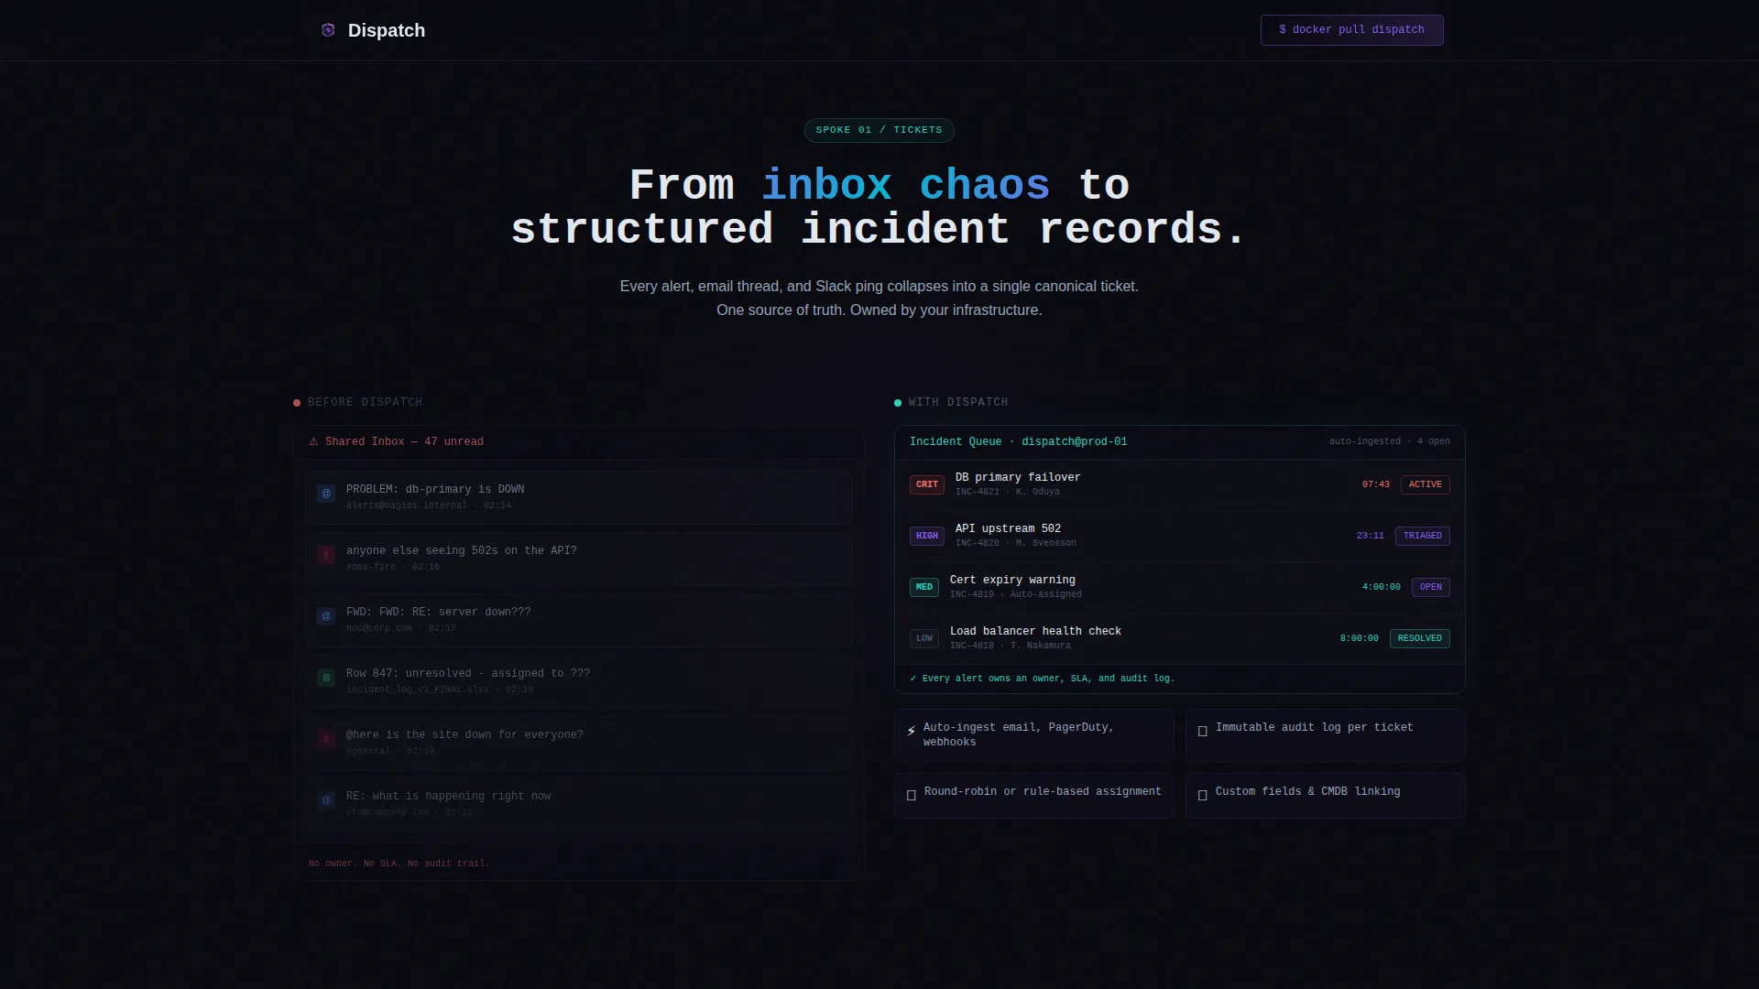This screenshot has height=989, width=1759.
Task: Click the docker pull dispatch button
Action: pos(1351,30)
